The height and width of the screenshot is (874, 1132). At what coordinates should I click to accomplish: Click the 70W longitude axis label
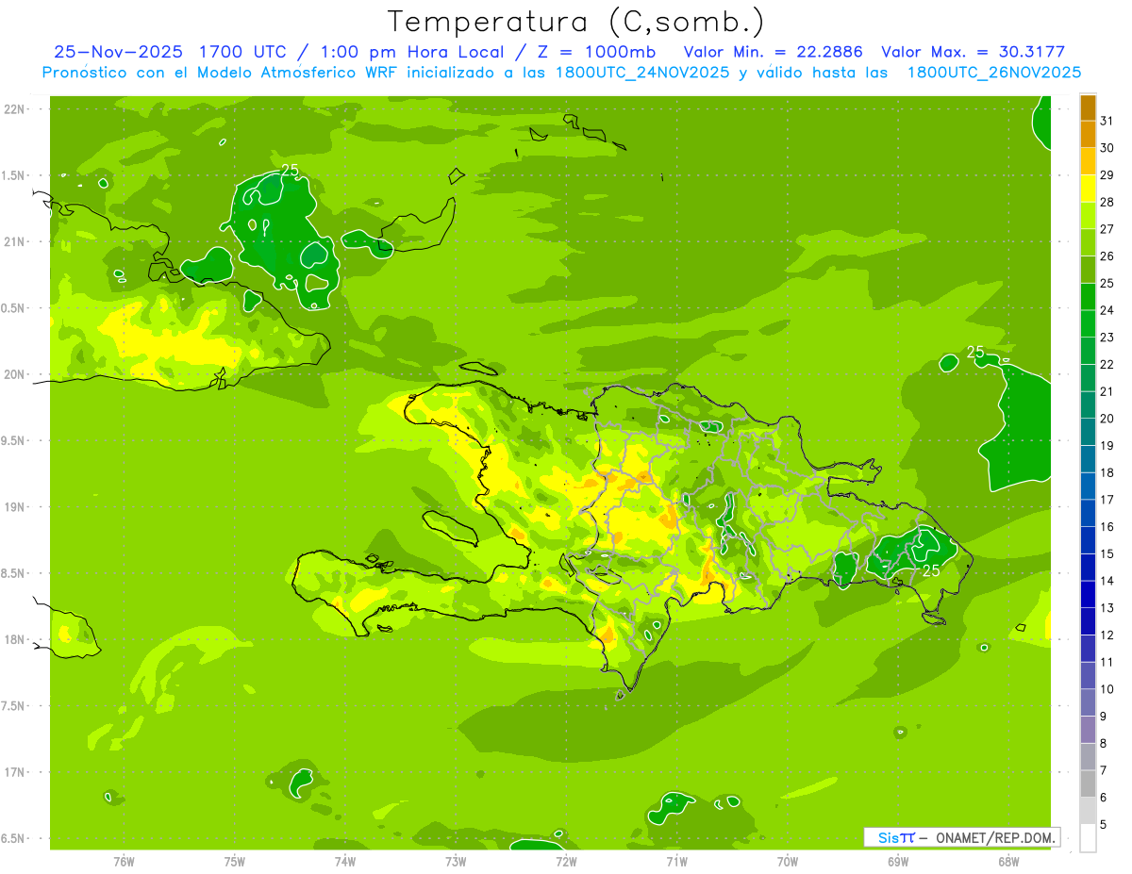click(x=788, y=861)
